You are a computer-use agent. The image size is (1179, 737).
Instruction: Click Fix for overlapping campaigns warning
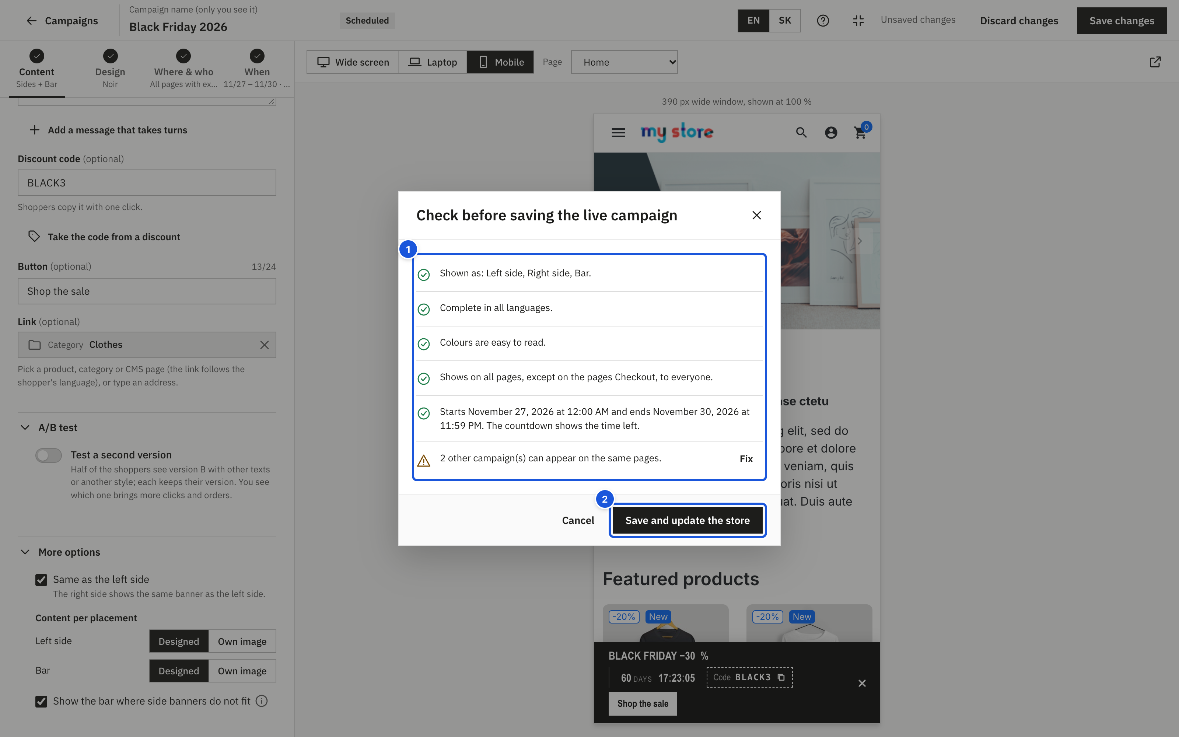point(746,459)
